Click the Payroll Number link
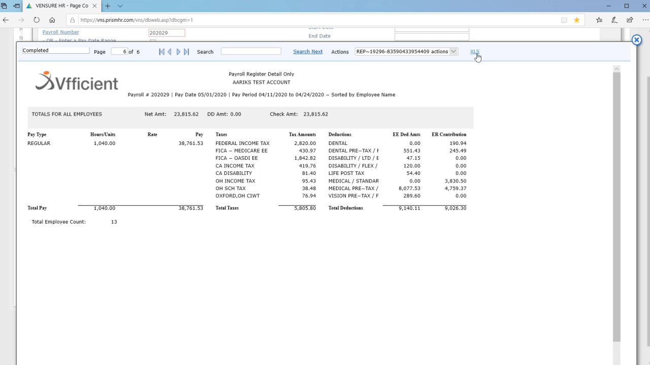The image size is (650, 365). [61, 32]
